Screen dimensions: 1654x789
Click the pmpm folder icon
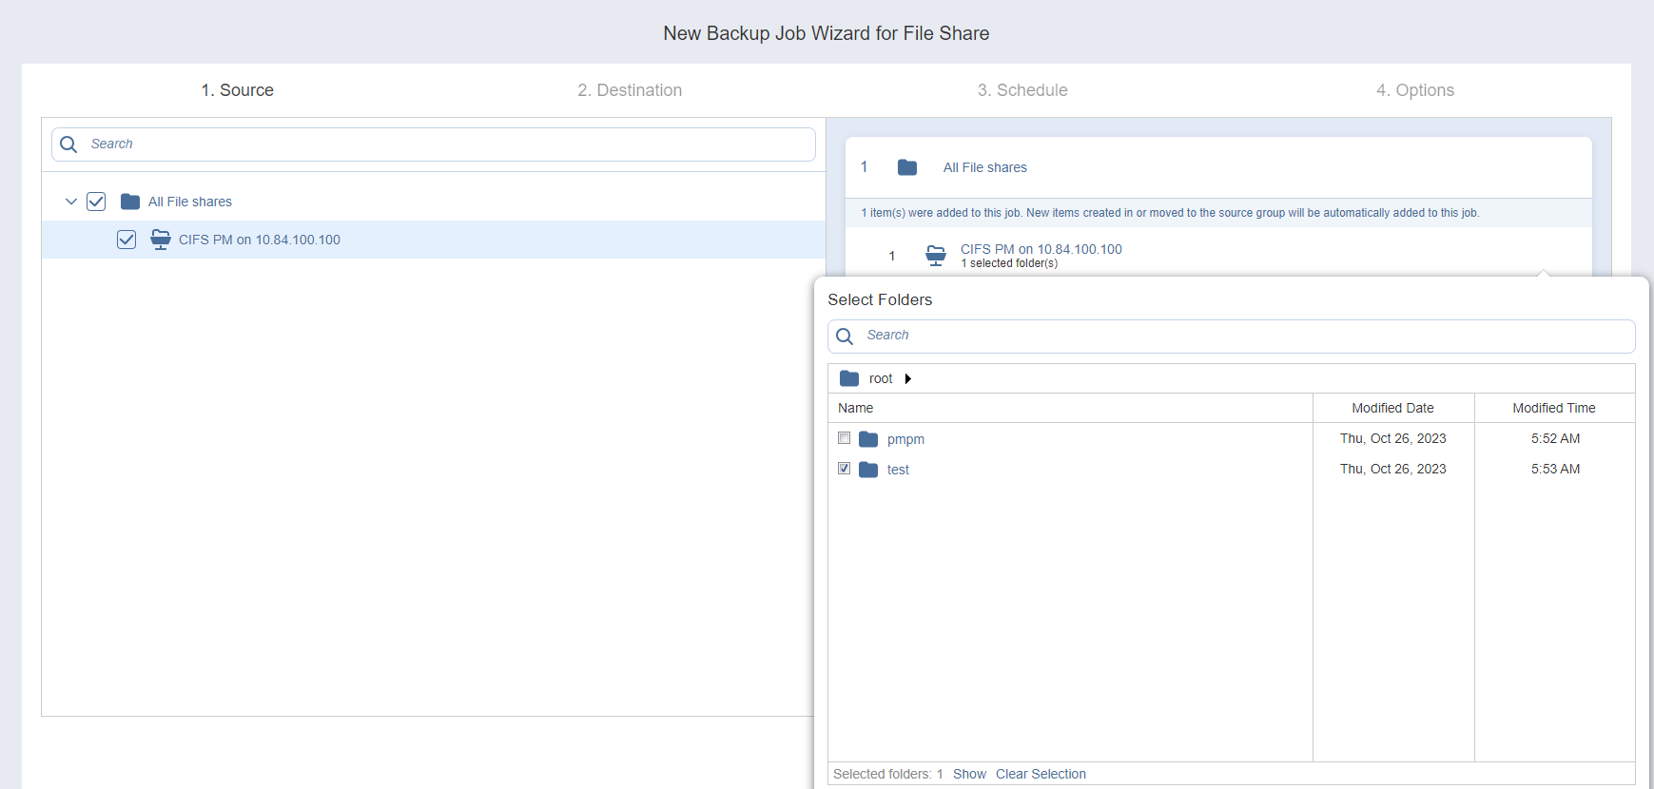point(868,439)
